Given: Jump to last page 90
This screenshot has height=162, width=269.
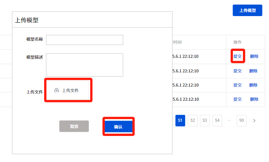Looking at the screenshot, I should point(242,121).
